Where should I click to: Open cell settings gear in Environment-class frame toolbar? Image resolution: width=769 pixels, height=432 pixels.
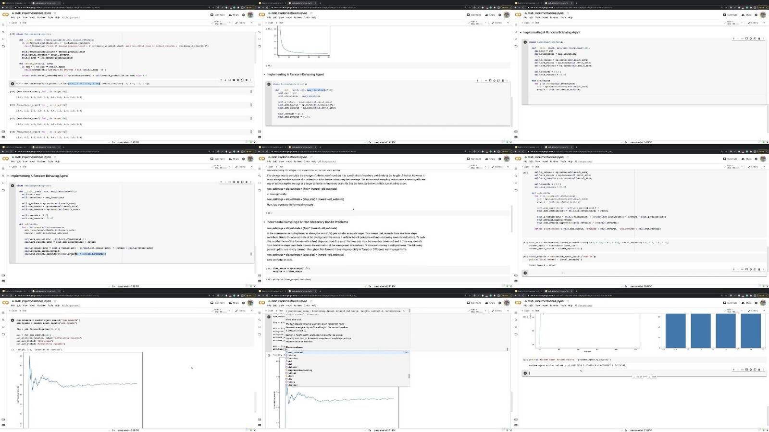pos(238,80)
